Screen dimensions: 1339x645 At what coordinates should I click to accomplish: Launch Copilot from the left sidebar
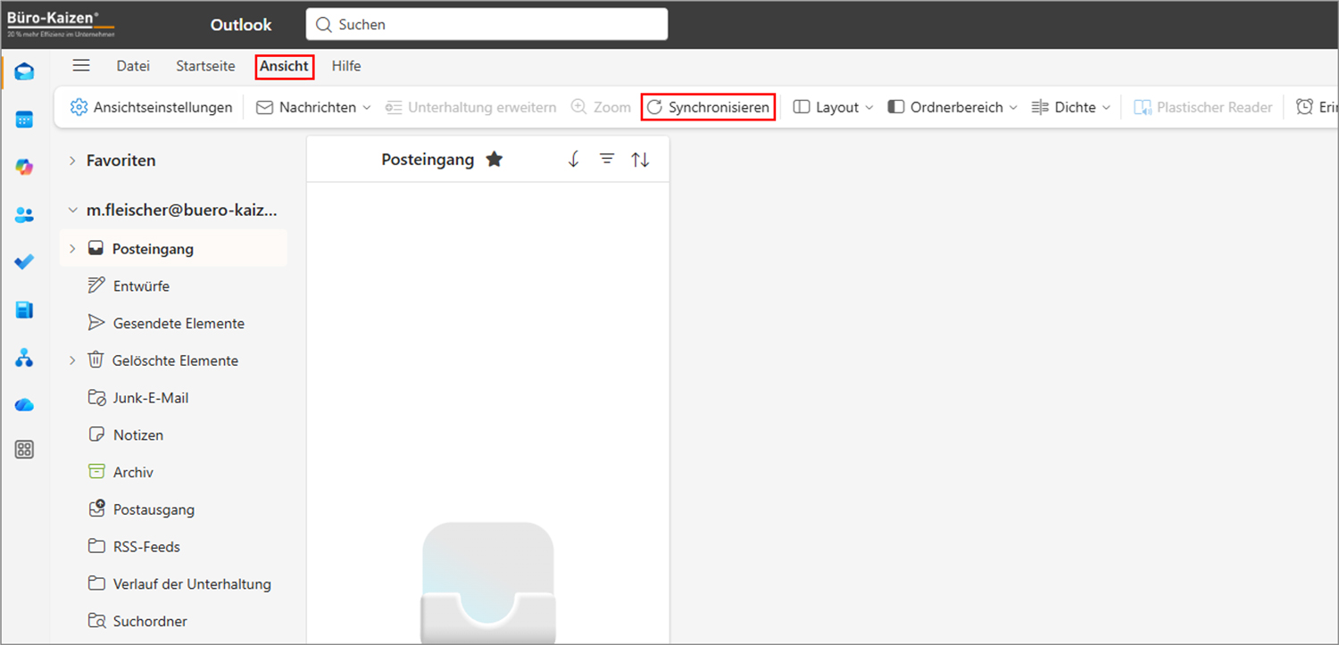pyautogui.click(x=24, y=166)
